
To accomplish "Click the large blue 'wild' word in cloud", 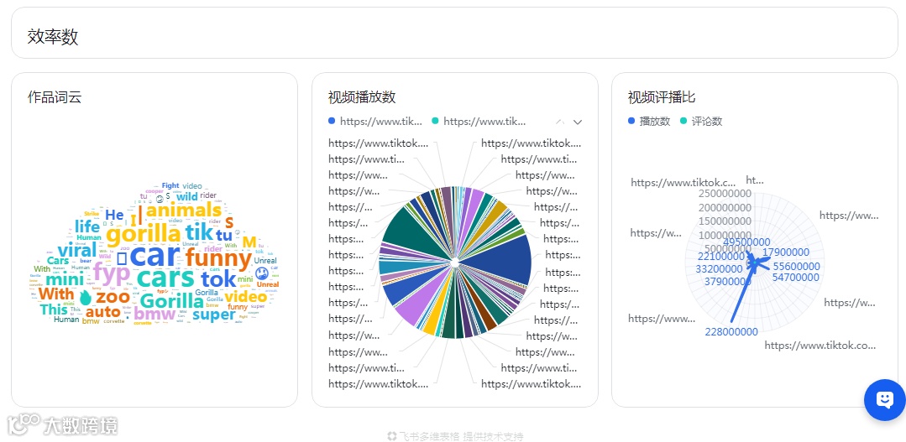I will click(x=187, y=197).
